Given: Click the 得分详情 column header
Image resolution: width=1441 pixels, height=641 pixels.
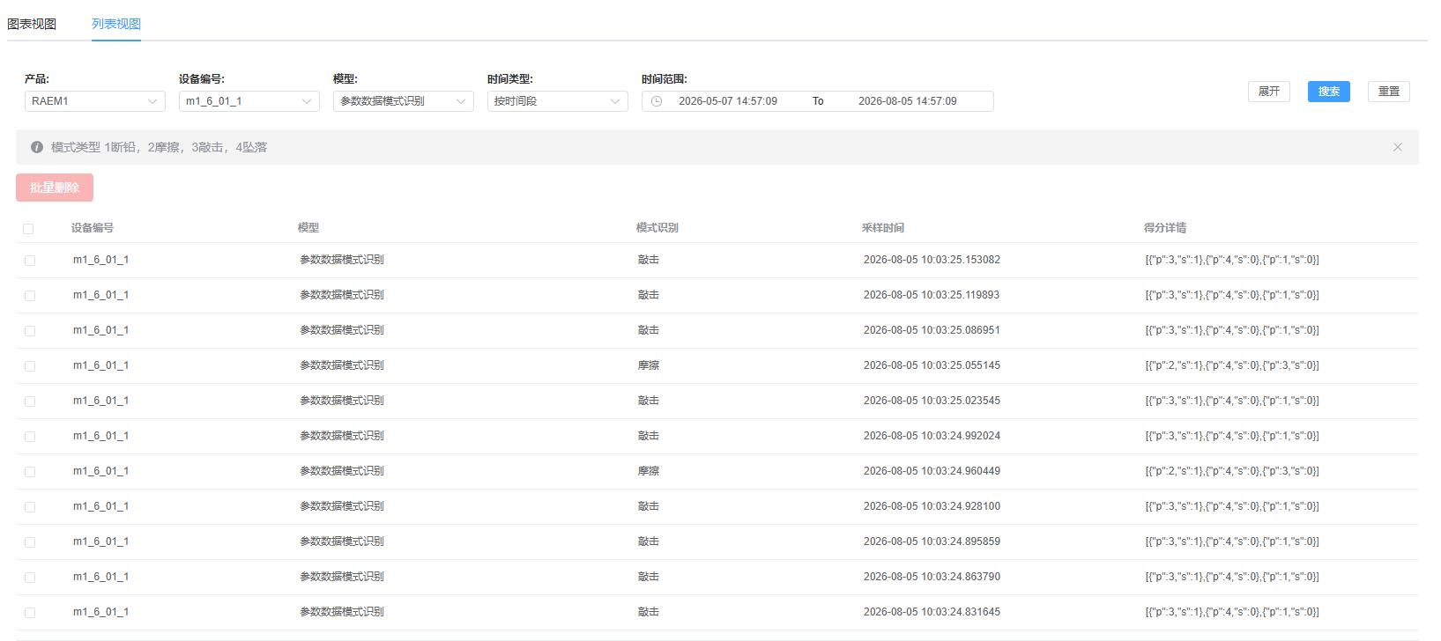Looking at the screenshot, I should [1165, 228].
